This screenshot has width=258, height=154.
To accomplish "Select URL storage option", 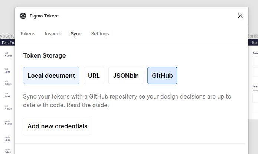I will (94, 76).
